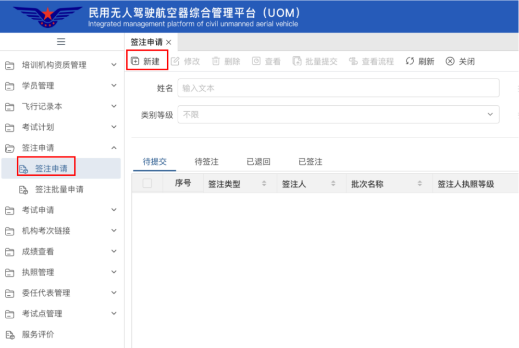Click folder icon beside 学员管理
This screenshot has width=519, height=348.
10,86
